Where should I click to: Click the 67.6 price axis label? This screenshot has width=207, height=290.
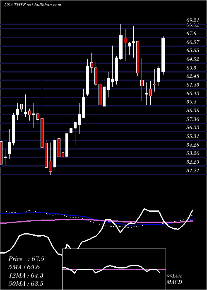coord(191,34)
